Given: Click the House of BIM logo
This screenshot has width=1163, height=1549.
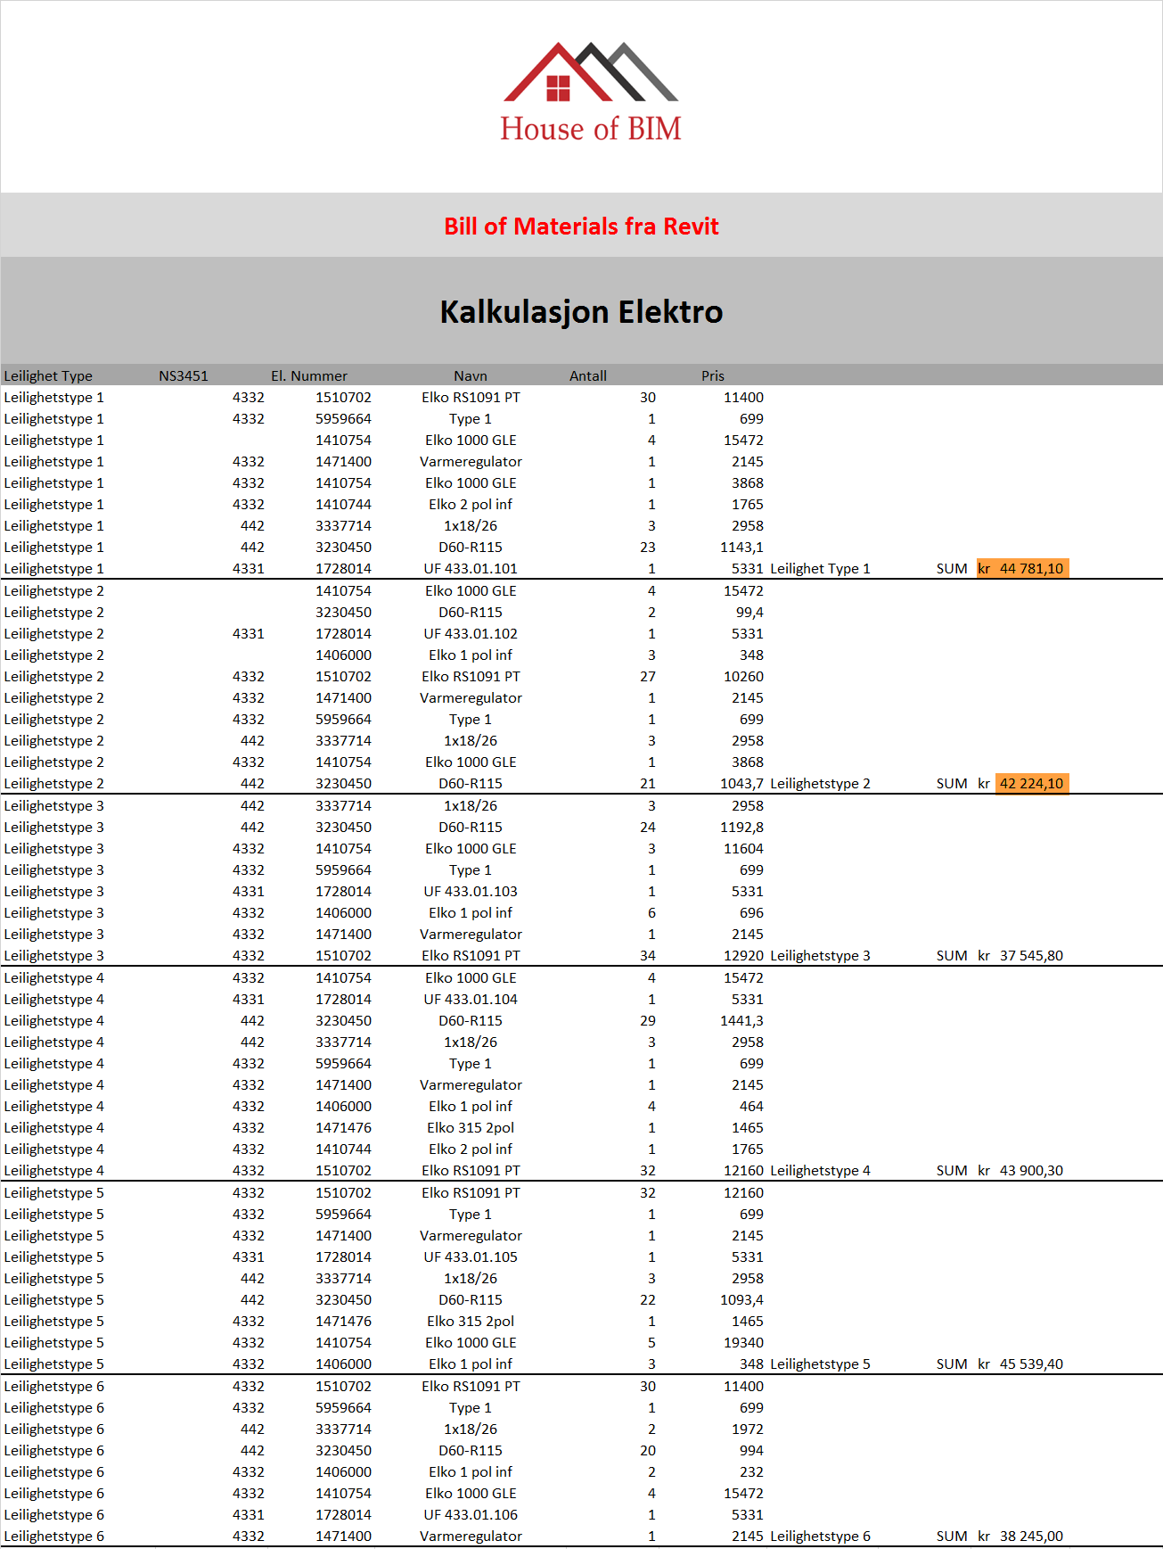Looking at the screenshot, I should point(590,92).
